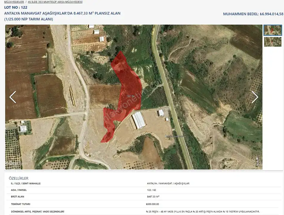The width and height of the screenshot is (284, 215).
Task: Show the previous photo with left arrow
Action: coord(13,97)
